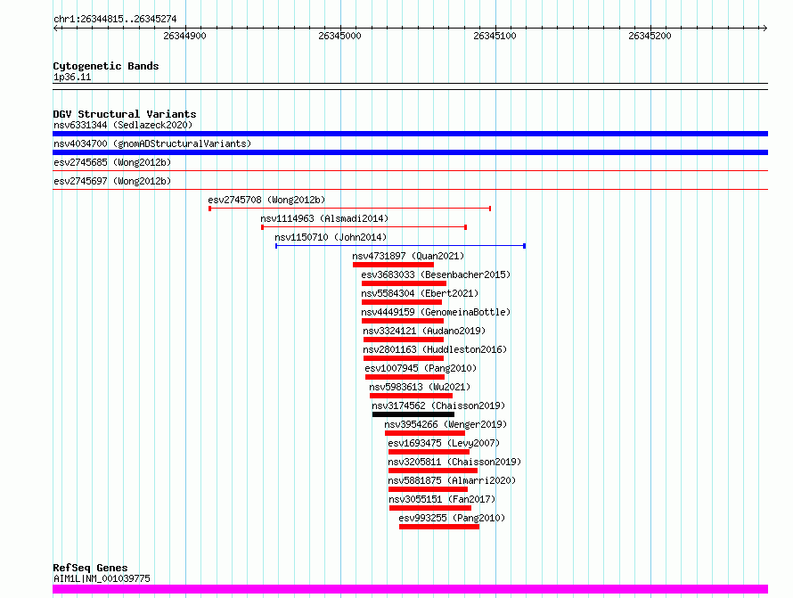Select the red bar under nsv3324121
The width and height of the screenshot is (793, 598).
(404, 340)
